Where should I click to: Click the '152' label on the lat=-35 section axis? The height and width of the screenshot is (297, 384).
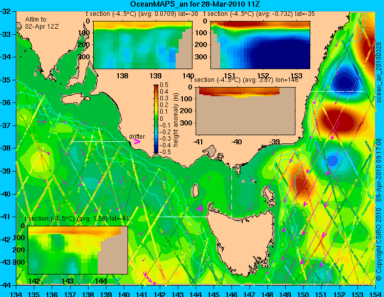coord(263,76)
